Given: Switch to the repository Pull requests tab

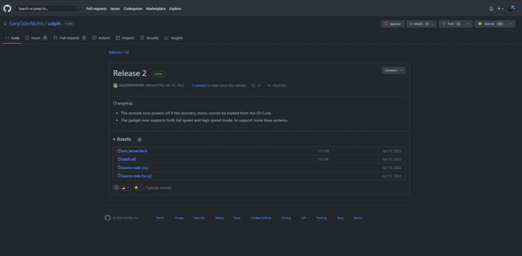Looking at the screenshot, I should (70, 38).
